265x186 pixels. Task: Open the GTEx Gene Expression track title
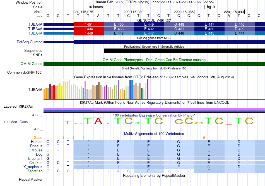tap(154, 77)
